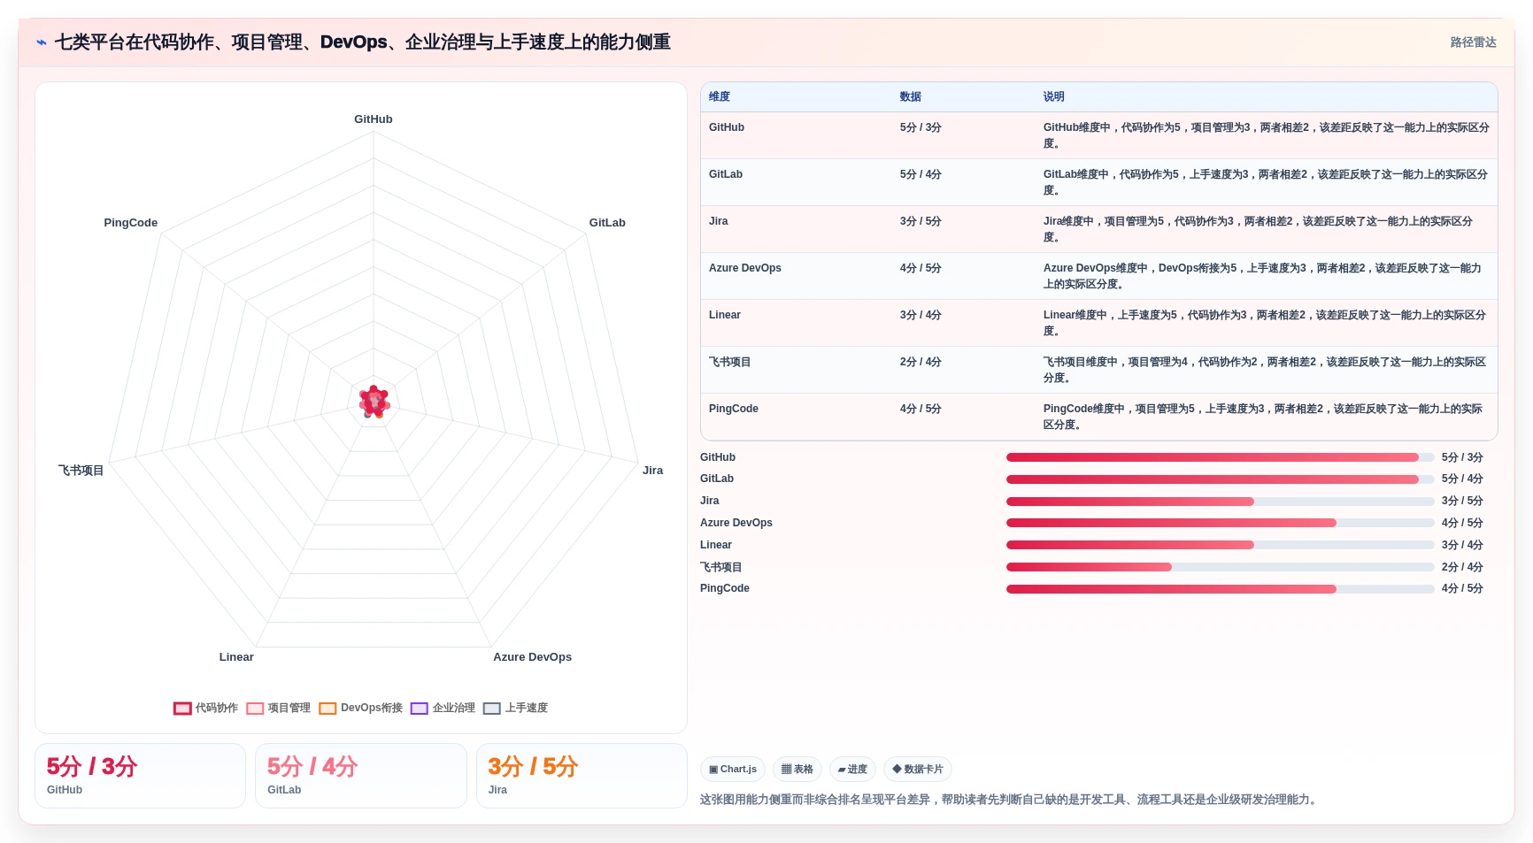Click the Linear progress bar
This screenshot has height=843, width=1533.
pos(1220,545)
